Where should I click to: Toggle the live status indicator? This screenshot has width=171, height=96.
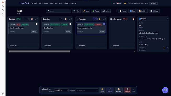tap(113, 3)
